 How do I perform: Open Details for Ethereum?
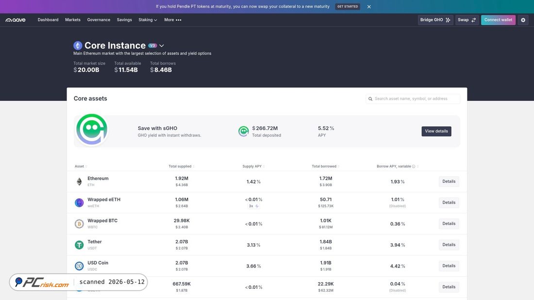(x=449, y=182)
